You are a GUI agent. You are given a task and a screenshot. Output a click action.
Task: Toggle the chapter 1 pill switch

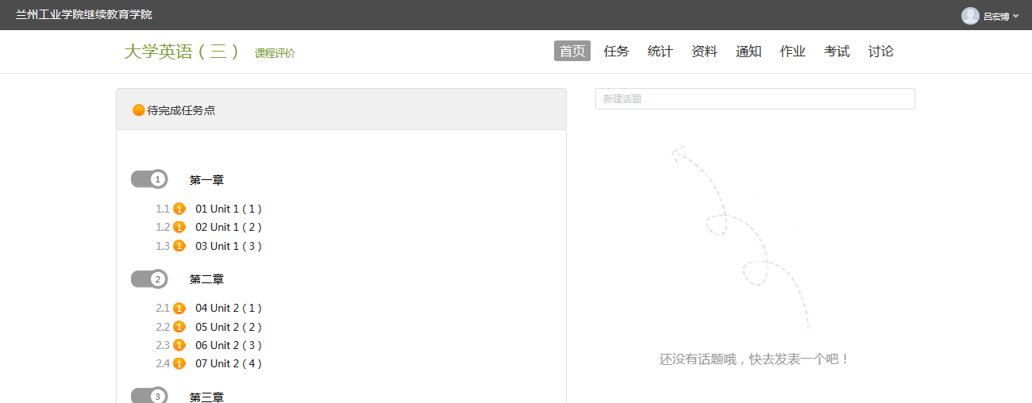coord(149,179)
